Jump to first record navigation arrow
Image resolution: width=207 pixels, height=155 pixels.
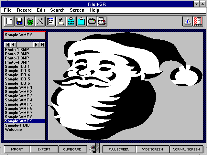(x=7, y=45)
